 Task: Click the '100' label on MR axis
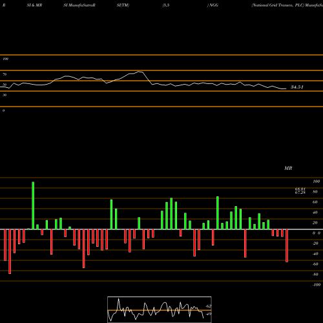pyautogui.click(x=316, y=182)
